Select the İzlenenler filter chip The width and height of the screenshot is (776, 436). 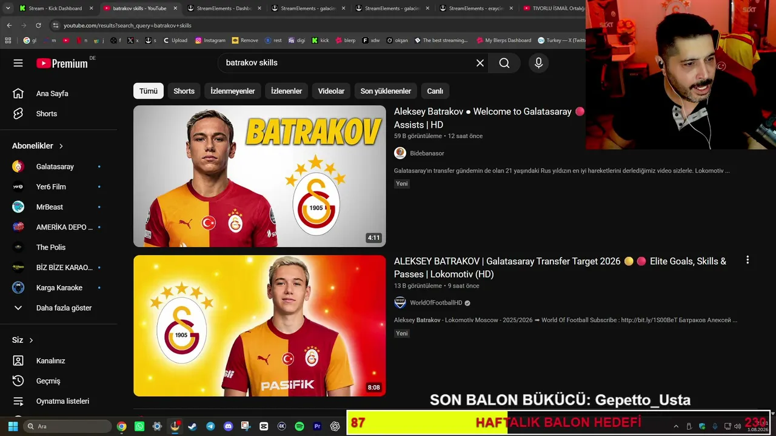(x=287, y=91)
